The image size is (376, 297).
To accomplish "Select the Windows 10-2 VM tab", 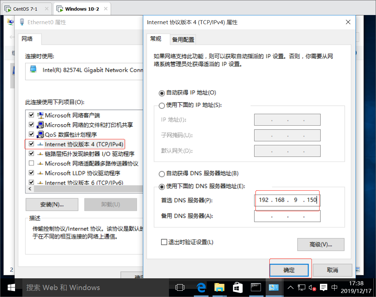I will pyautogui.click(x=82, y=9).
